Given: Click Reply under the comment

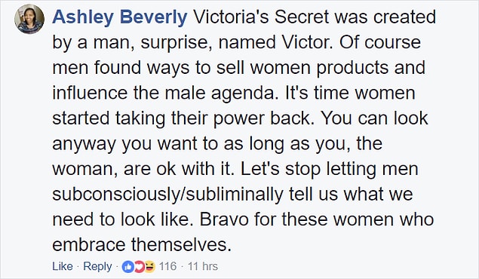Looking at the screenshot, I should point(97,266).
